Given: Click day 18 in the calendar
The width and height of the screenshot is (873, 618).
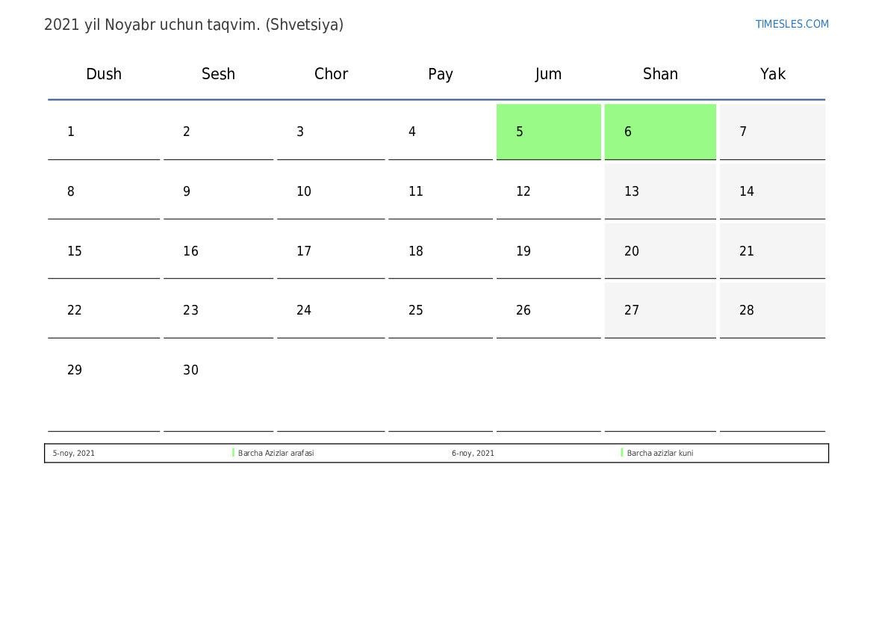Looking at the screenshot, I should pos(441,251).
